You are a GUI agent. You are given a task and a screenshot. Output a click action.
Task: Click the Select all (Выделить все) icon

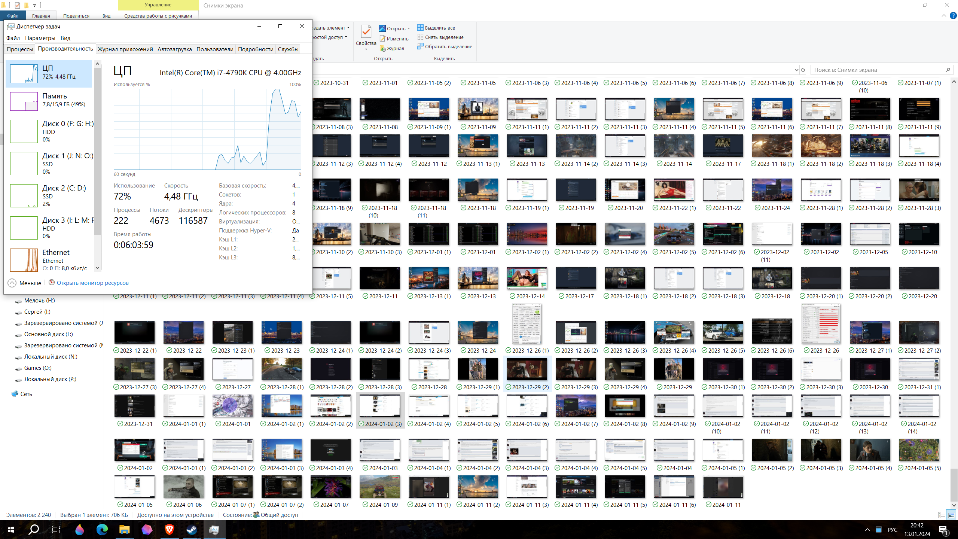(421, 28)
